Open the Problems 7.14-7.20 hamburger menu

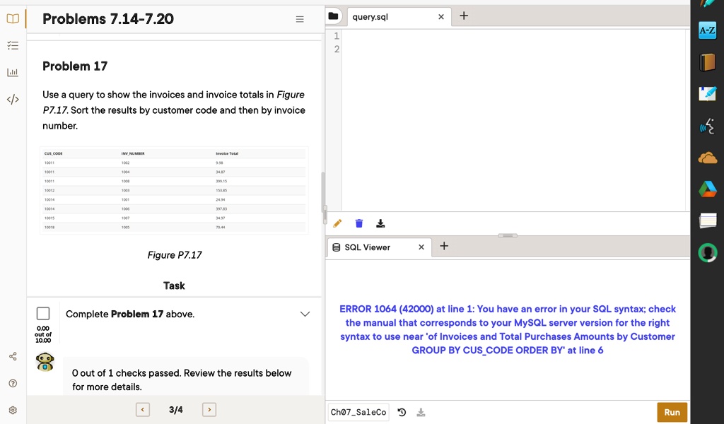pyautogui.click(x=300, y=19)
